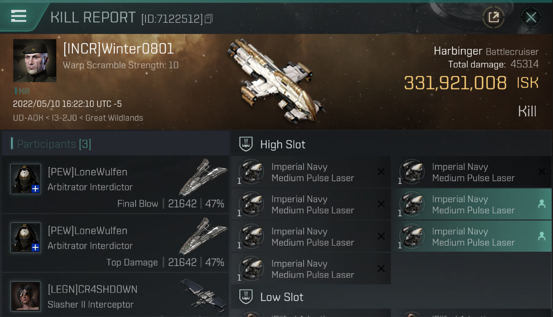Copy the kill report ID
The height and width of the screenshot is (317, 553).
coord(209,19)
